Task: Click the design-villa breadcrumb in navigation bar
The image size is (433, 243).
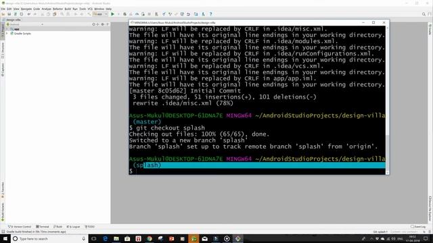Action: 14,20
